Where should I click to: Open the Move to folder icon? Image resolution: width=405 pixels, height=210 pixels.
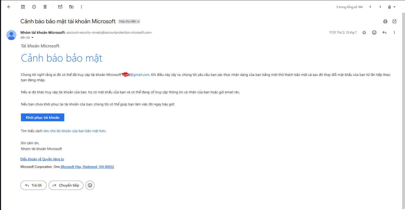tap(71, 7)
